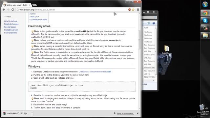
Task: Open a new browser tab
Action: [x=34, y=5]
